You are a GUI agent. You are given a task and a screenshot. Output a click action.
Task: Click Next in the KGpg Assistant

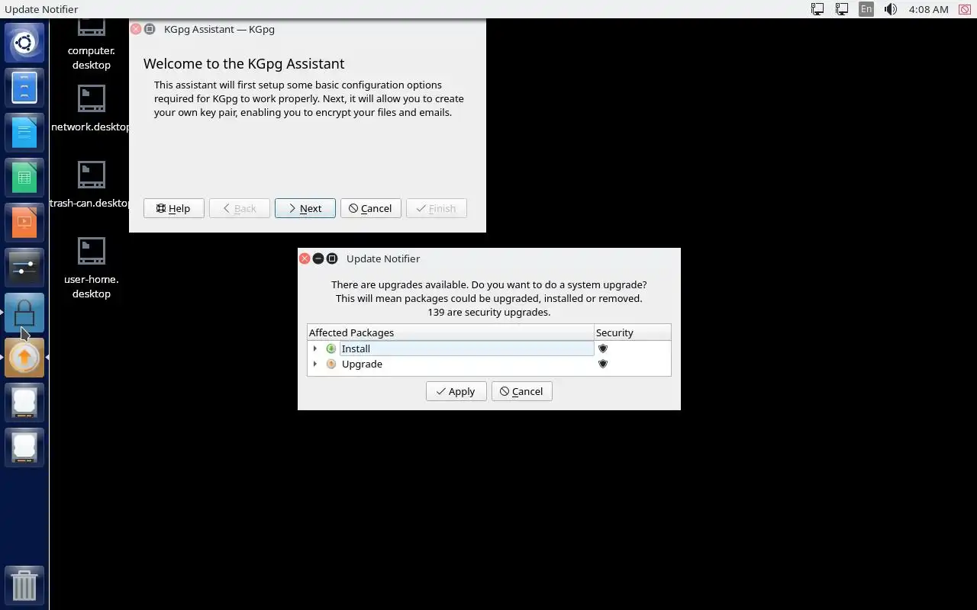click(x=305, y=208)
